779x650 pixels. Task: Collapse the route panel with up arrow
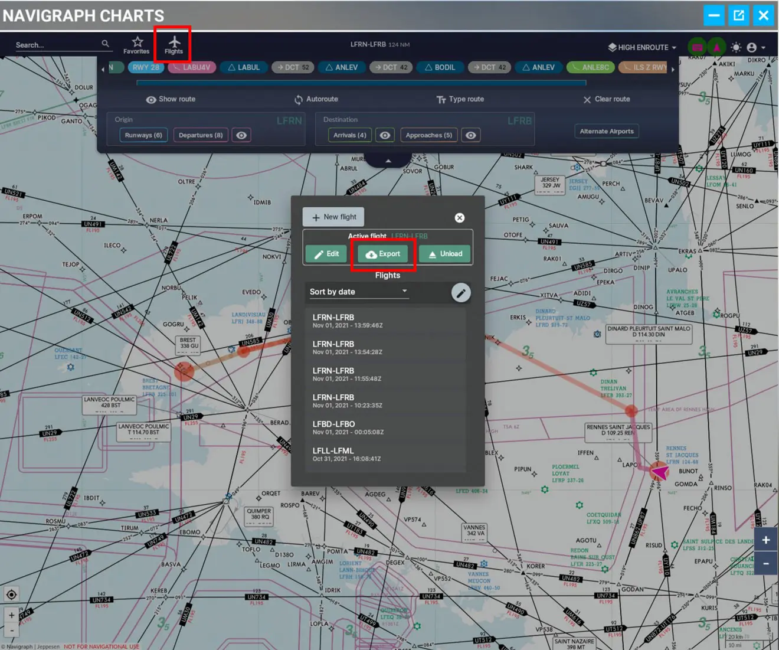[x=388, y=160]
